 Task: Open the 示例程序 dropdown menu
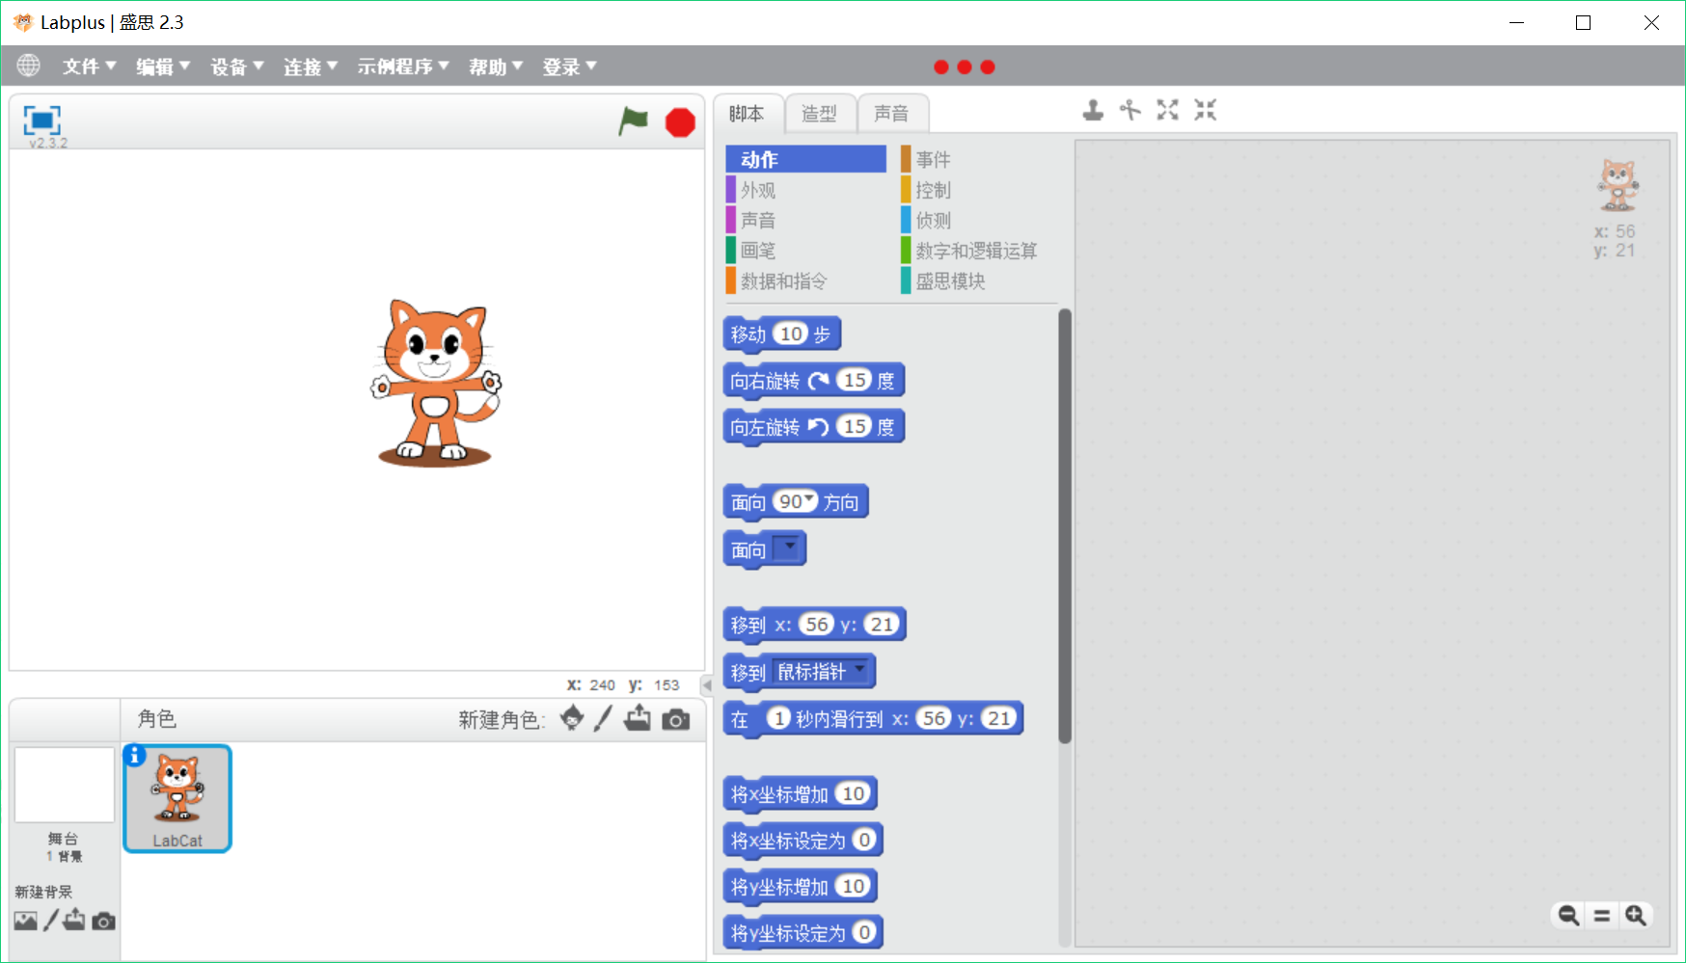click(x=403, y=67)
